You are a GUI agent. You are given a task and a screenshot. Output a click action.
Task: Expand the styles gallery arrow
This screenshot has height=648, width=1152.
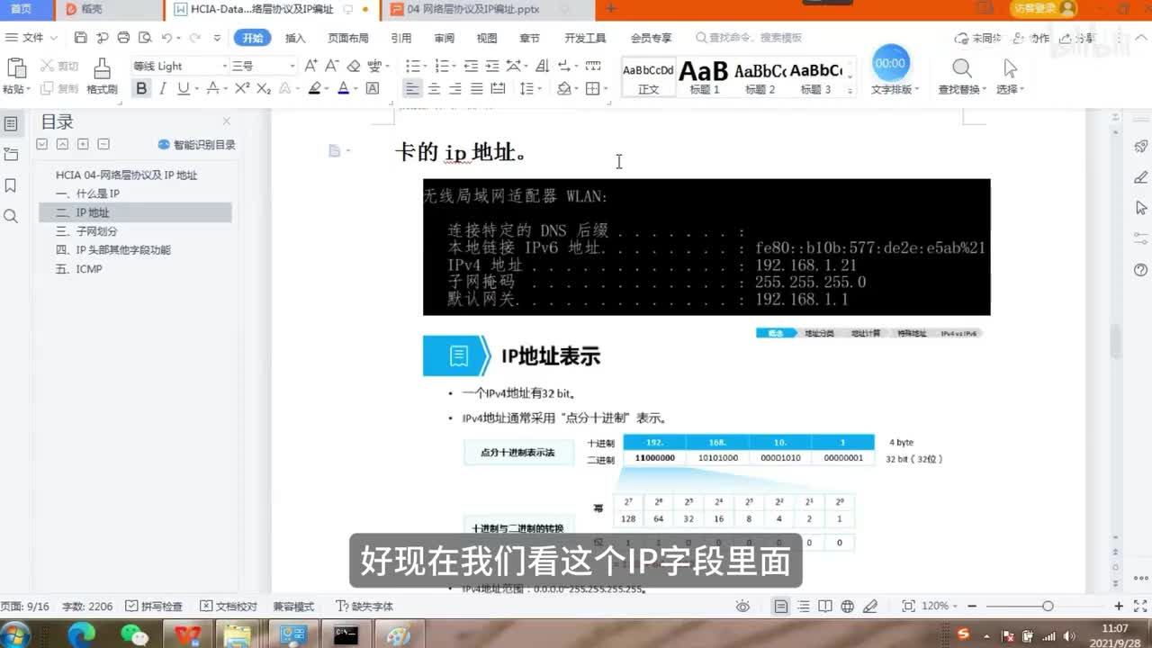click(x=850, y=90)
